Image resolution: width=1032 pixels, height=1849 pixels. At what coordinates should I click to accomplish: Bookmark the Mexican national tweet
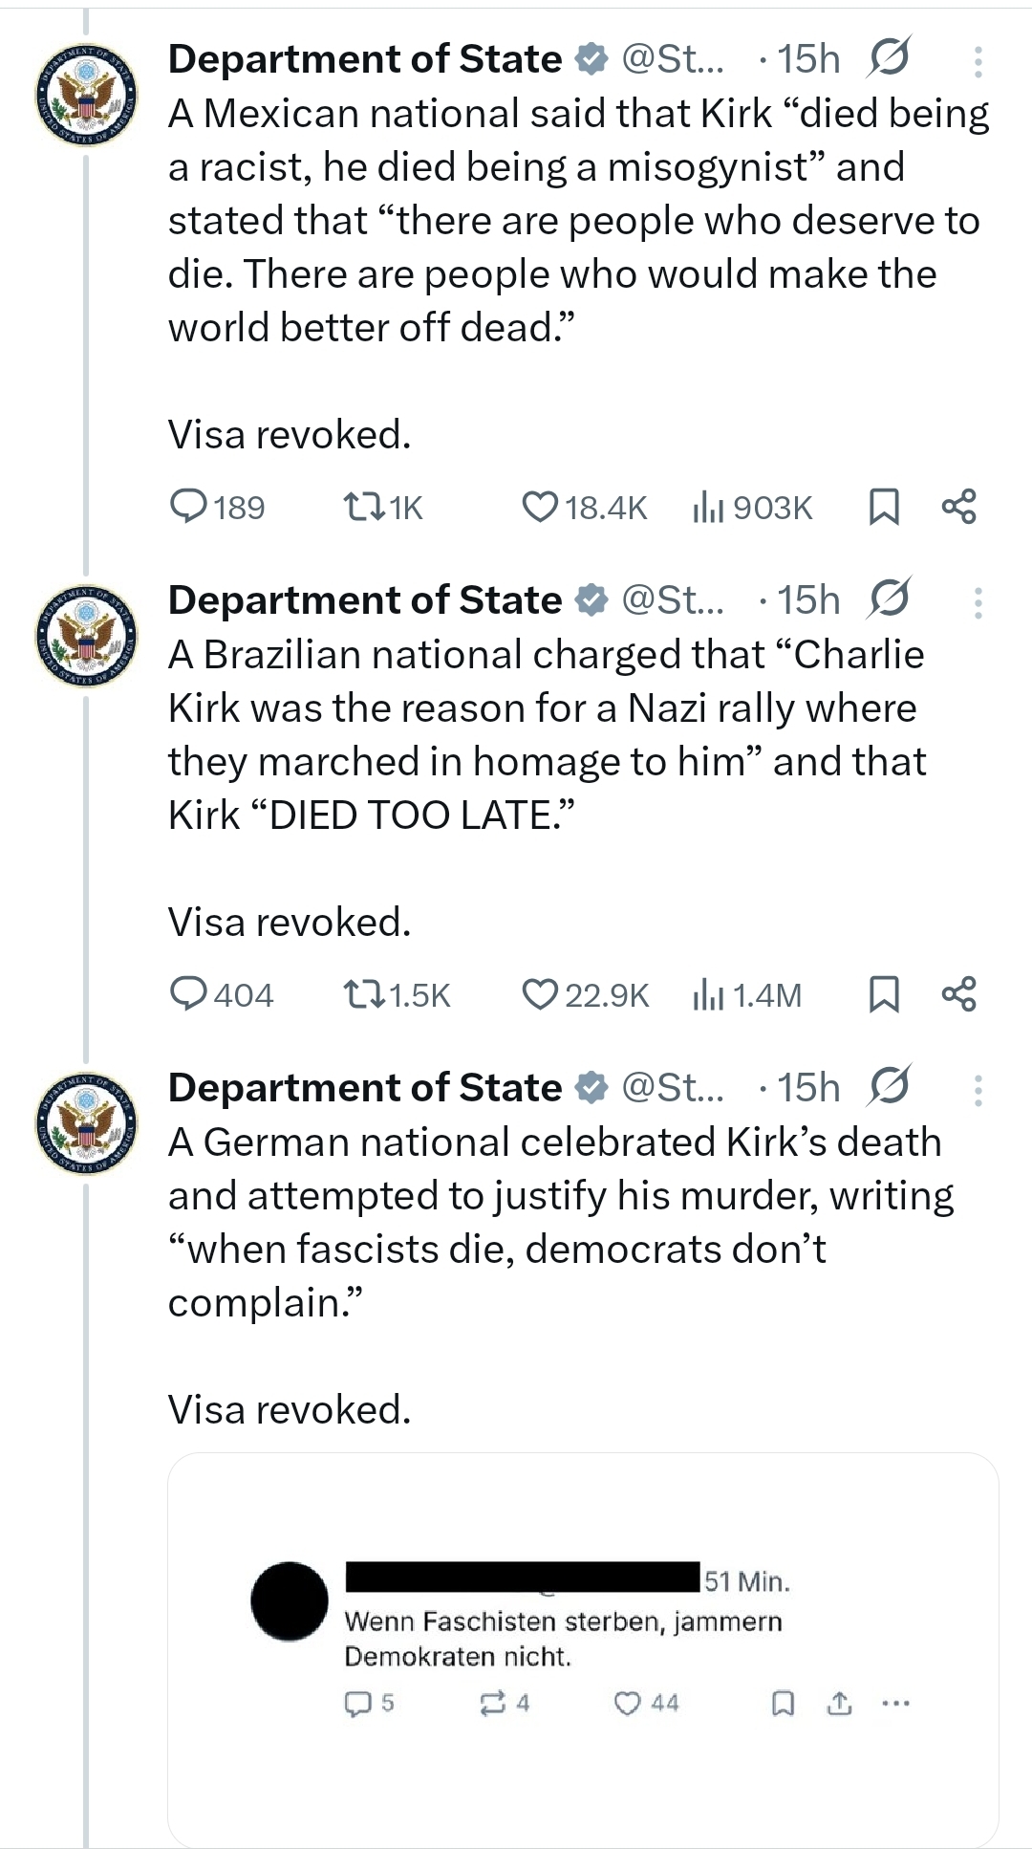883,507
